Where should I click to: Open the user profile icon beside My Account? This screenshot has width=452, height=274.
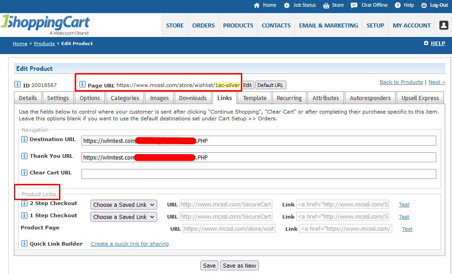(x=443, y=25)
